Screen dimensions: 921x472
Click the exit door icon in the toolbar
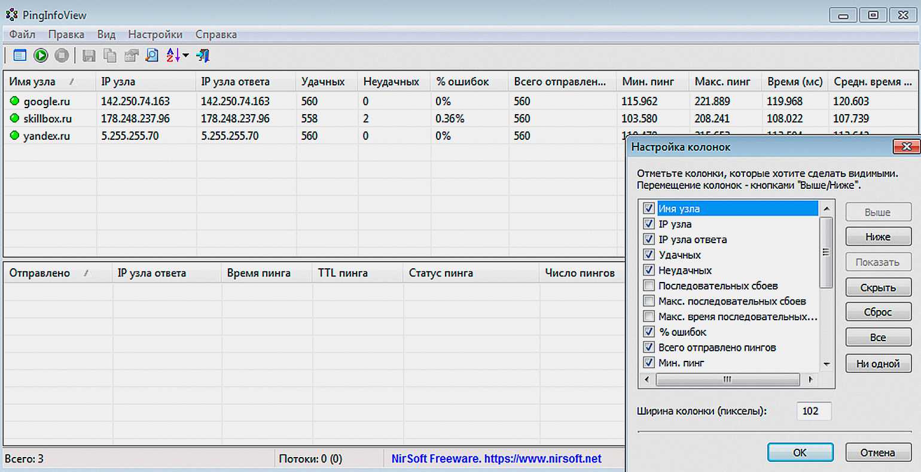point(203,56)
